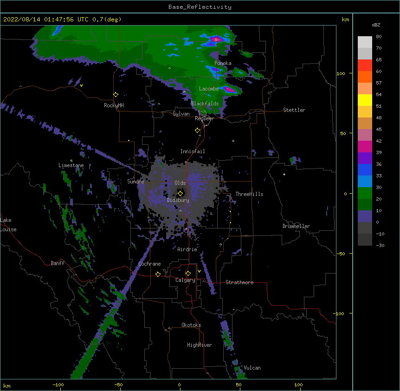Screen dimensions: 400x391
Task: Click the Limestone label
Action: point(71,165)
